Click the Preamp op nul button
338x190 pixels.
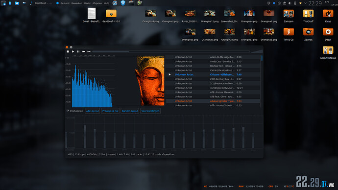point(110,111)
